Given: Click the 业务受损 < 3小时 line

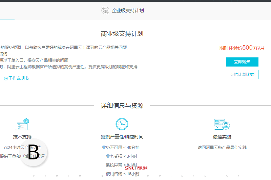Looking at the screenshot, I should [x=121, y=156].
